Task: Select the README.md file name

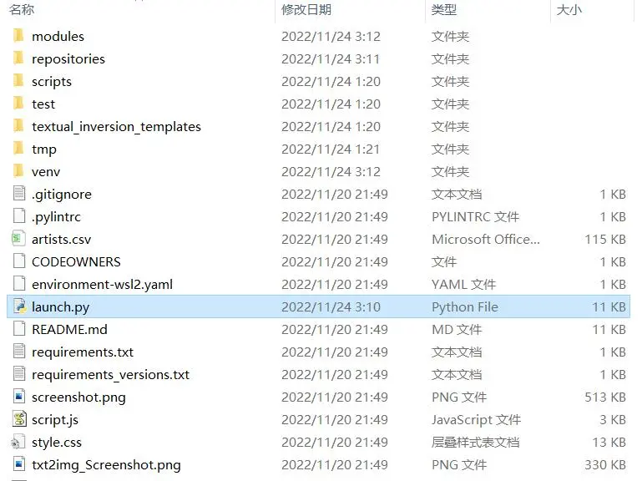Action: pos(69,329)
